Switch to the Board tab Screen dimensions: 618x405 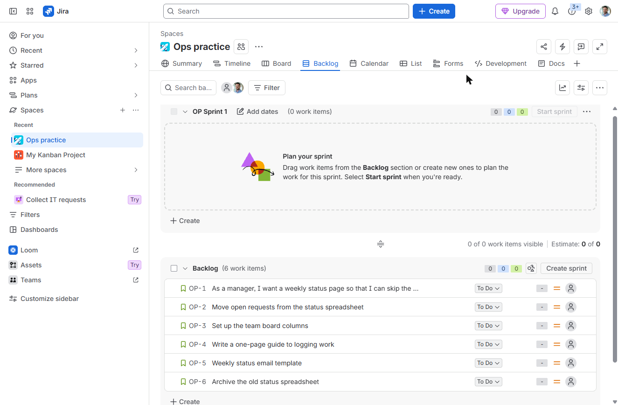tap(276, 63)
